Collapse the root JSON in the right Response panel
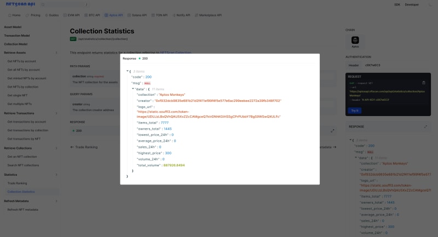Screen dimensions: 438x237 pos(350,140)
